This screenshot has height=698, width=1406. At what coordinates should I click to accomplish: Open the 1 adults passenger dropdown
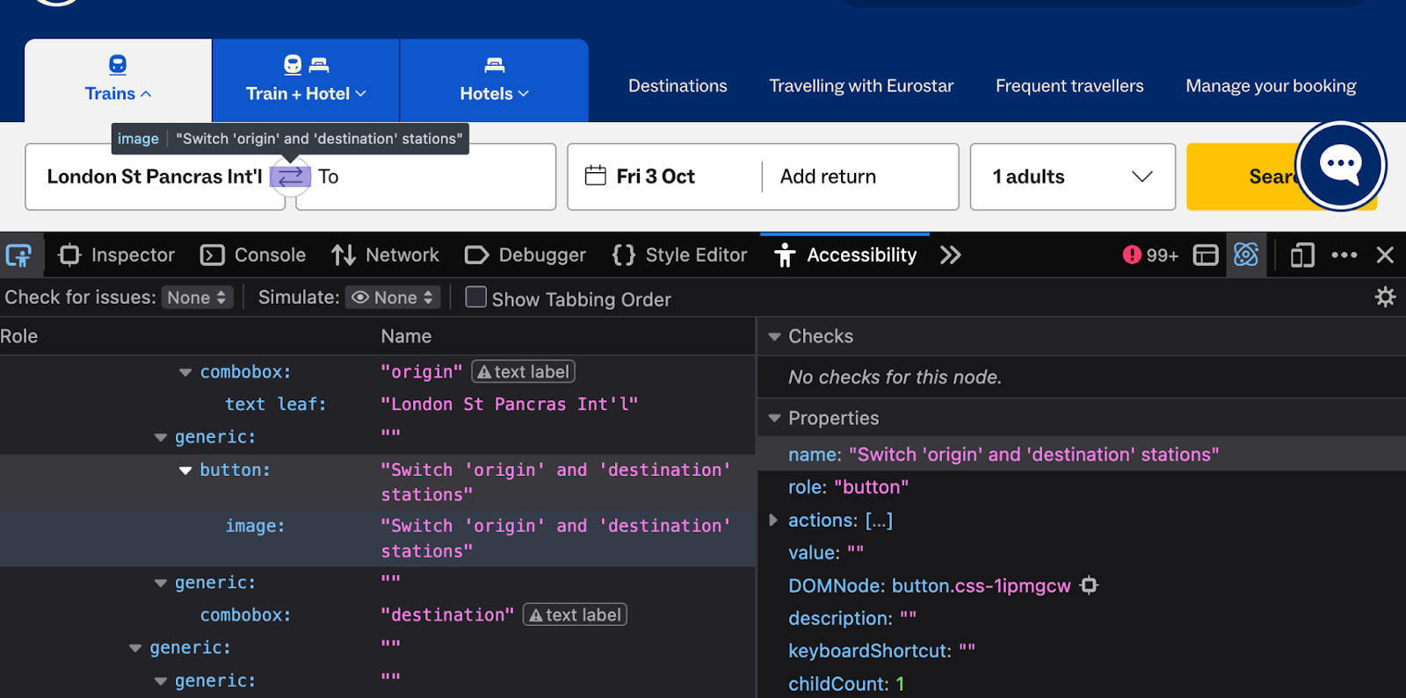click(1072, 176)
